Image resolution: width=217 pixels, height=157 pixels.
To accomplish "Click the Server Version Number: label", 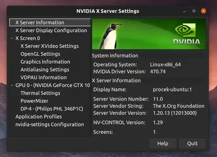I will coord(121,99).
